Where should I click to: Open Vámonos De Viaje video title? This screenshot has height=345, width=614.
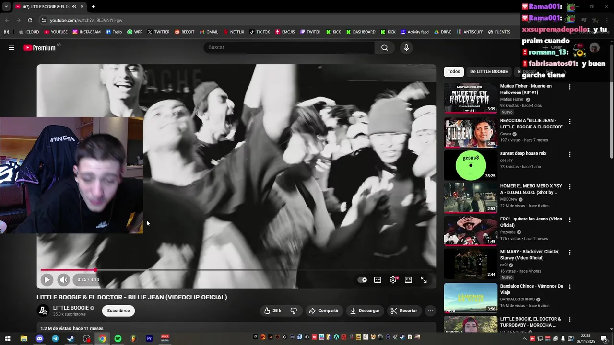pyautogui.click(x=531, y=289)
